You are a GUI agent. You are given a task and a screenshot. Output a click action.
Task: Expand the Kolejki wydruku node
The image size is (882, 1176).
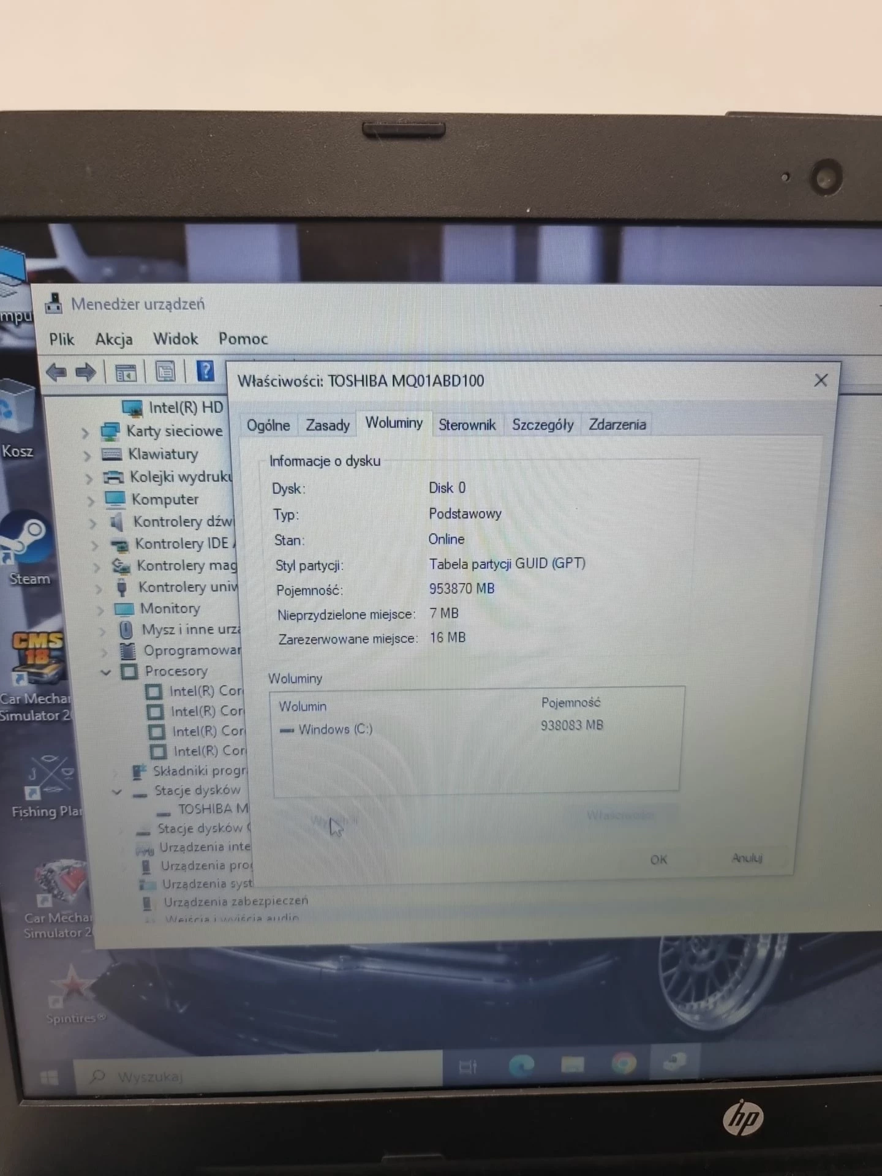[x=89, y=478]
